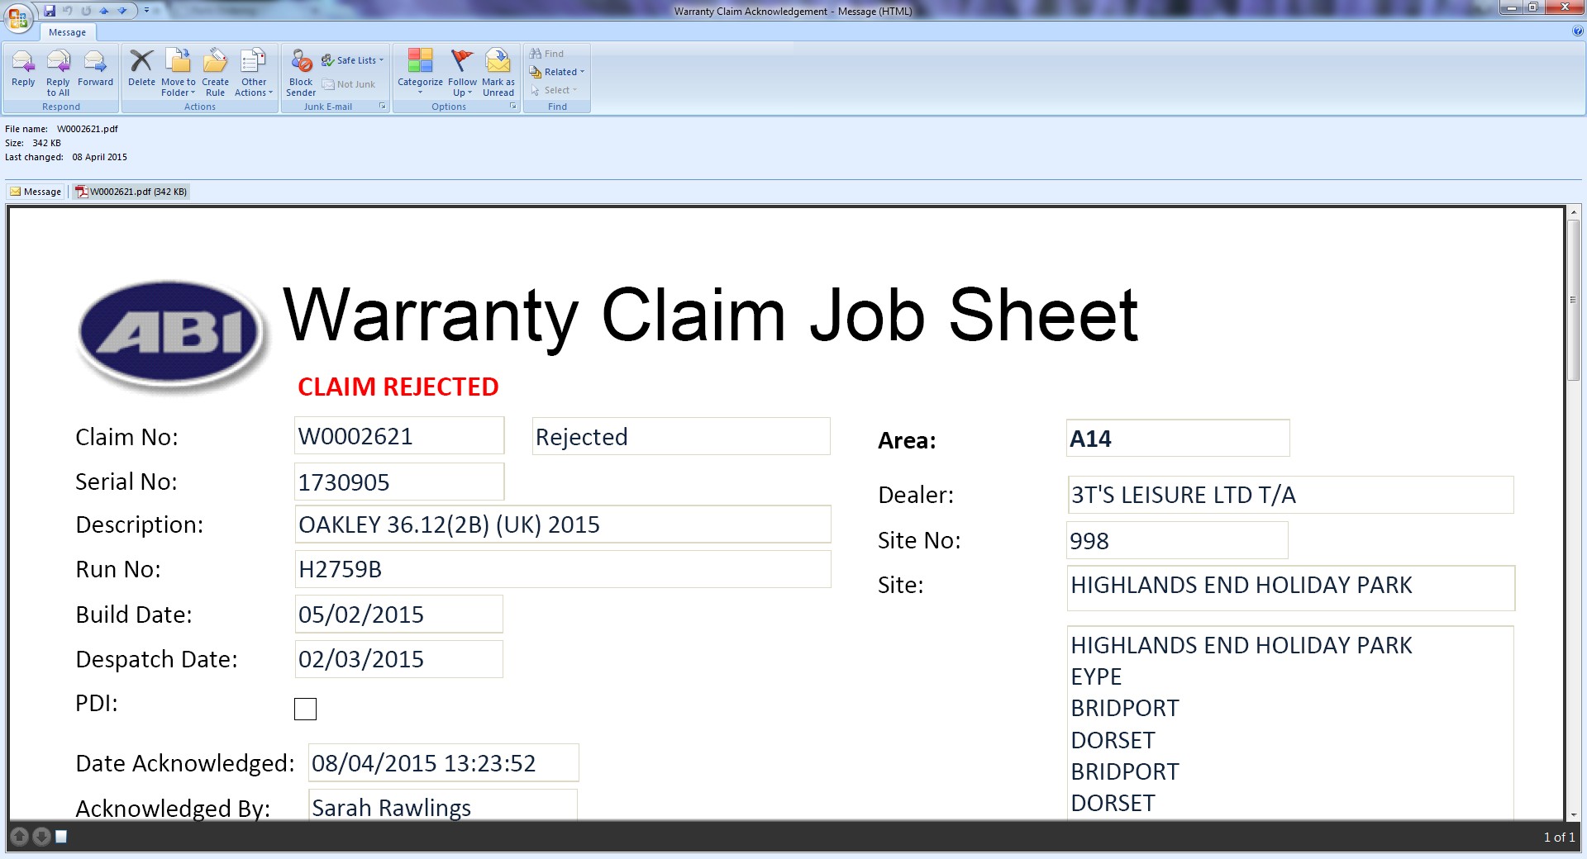Go to previous page in PDF preview
1587x859 pixels.
[x=20, y=837]
